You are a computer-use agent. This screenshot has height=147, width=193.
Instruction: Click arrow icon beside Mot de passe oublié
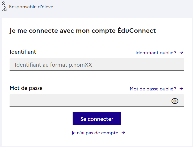tap(181, 89)
